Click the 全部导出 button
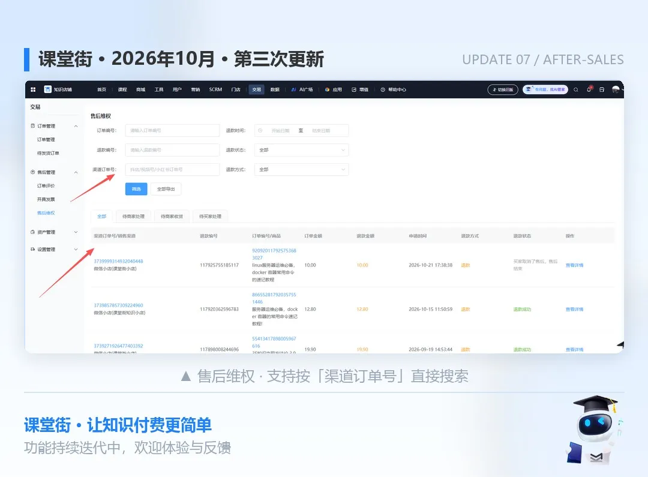Screen dimensions: 648x477 (166, 189)
